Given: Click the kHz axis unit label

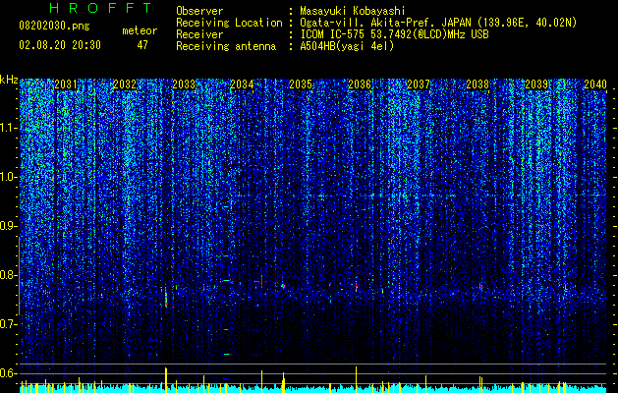Looking at the screenshot, I should pyautogui.click(x=9, y=80).
